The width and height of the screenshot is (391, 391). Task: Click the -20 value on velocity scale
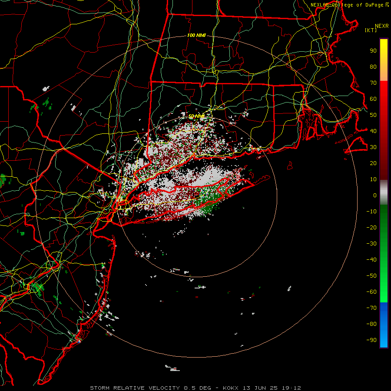[x=371, y=227]
